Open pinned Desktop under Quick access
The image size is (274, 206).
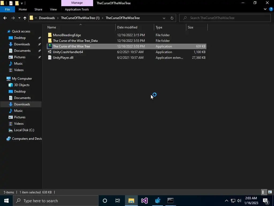[x=20, y=38]
